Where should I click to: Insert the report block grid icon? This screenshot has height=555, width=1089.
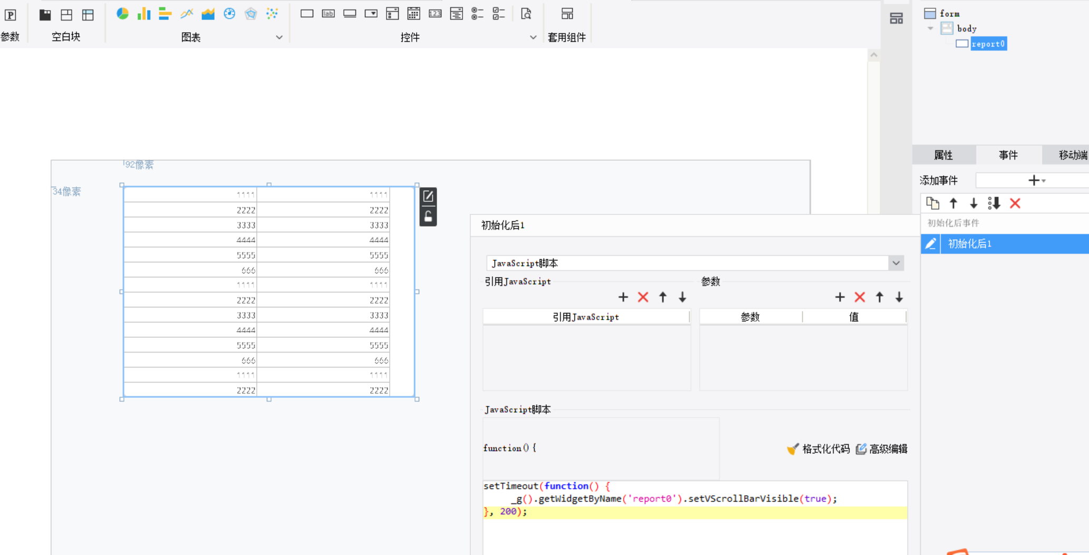(88, 15)
